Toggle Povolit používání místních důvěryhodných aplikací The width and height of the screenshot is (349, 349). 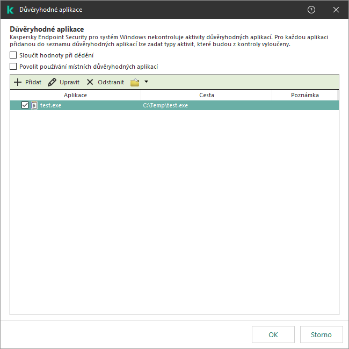tap(13, 67)
